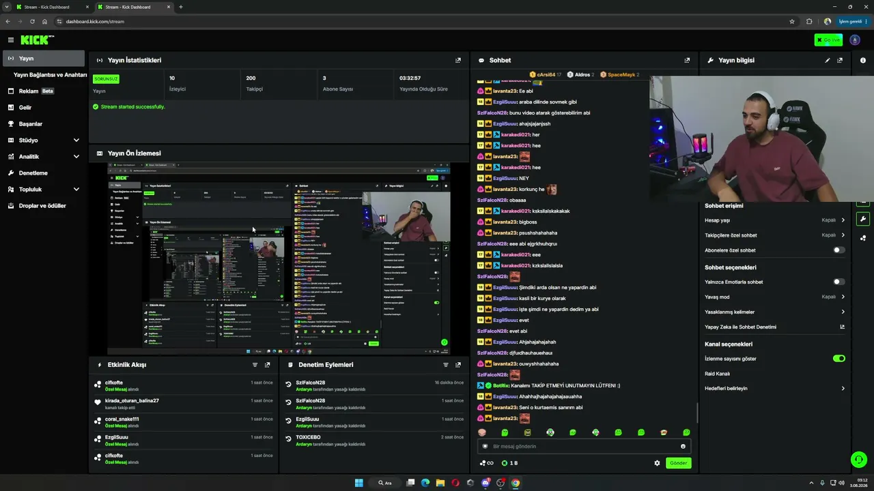Screen dimensions: 874x491
Task: Select Yayın in the sidebar
Action: coord(44,59)
